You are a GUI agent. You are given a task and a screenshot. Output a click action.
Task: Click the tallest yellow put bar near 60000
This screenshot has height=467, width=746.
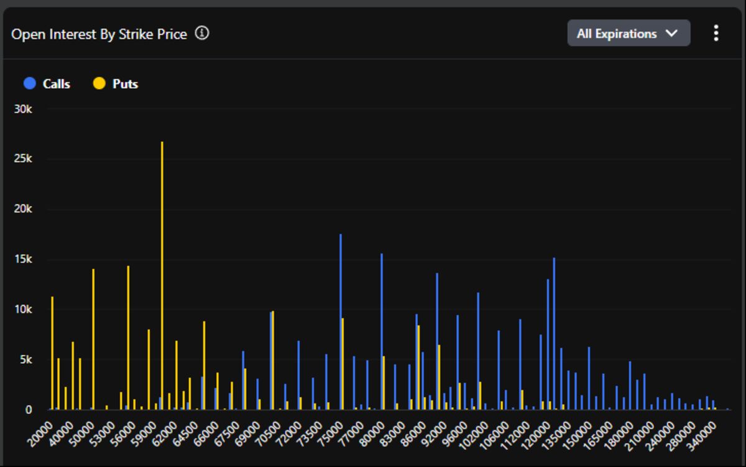click(162, 280)
